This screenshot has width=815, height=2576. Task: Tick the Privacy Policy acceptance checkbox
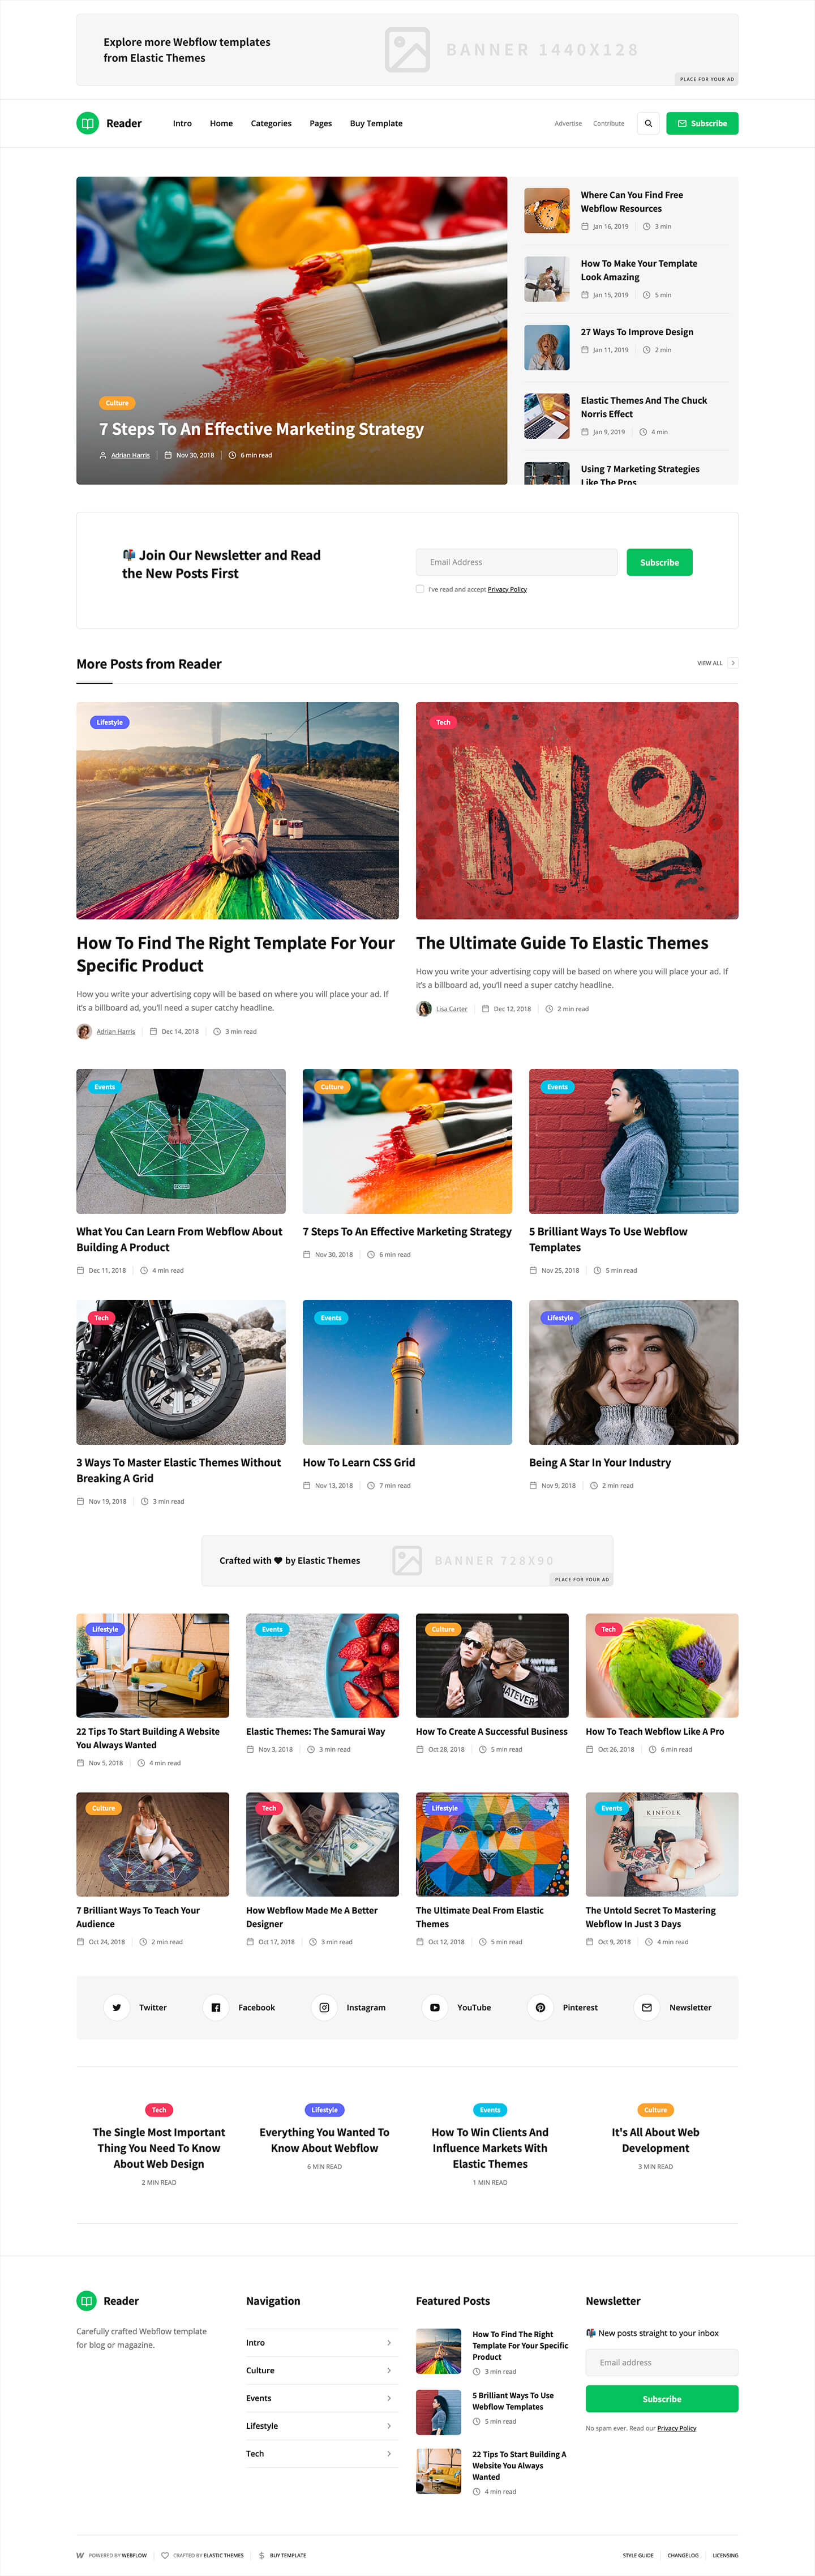tap(420, 589)
